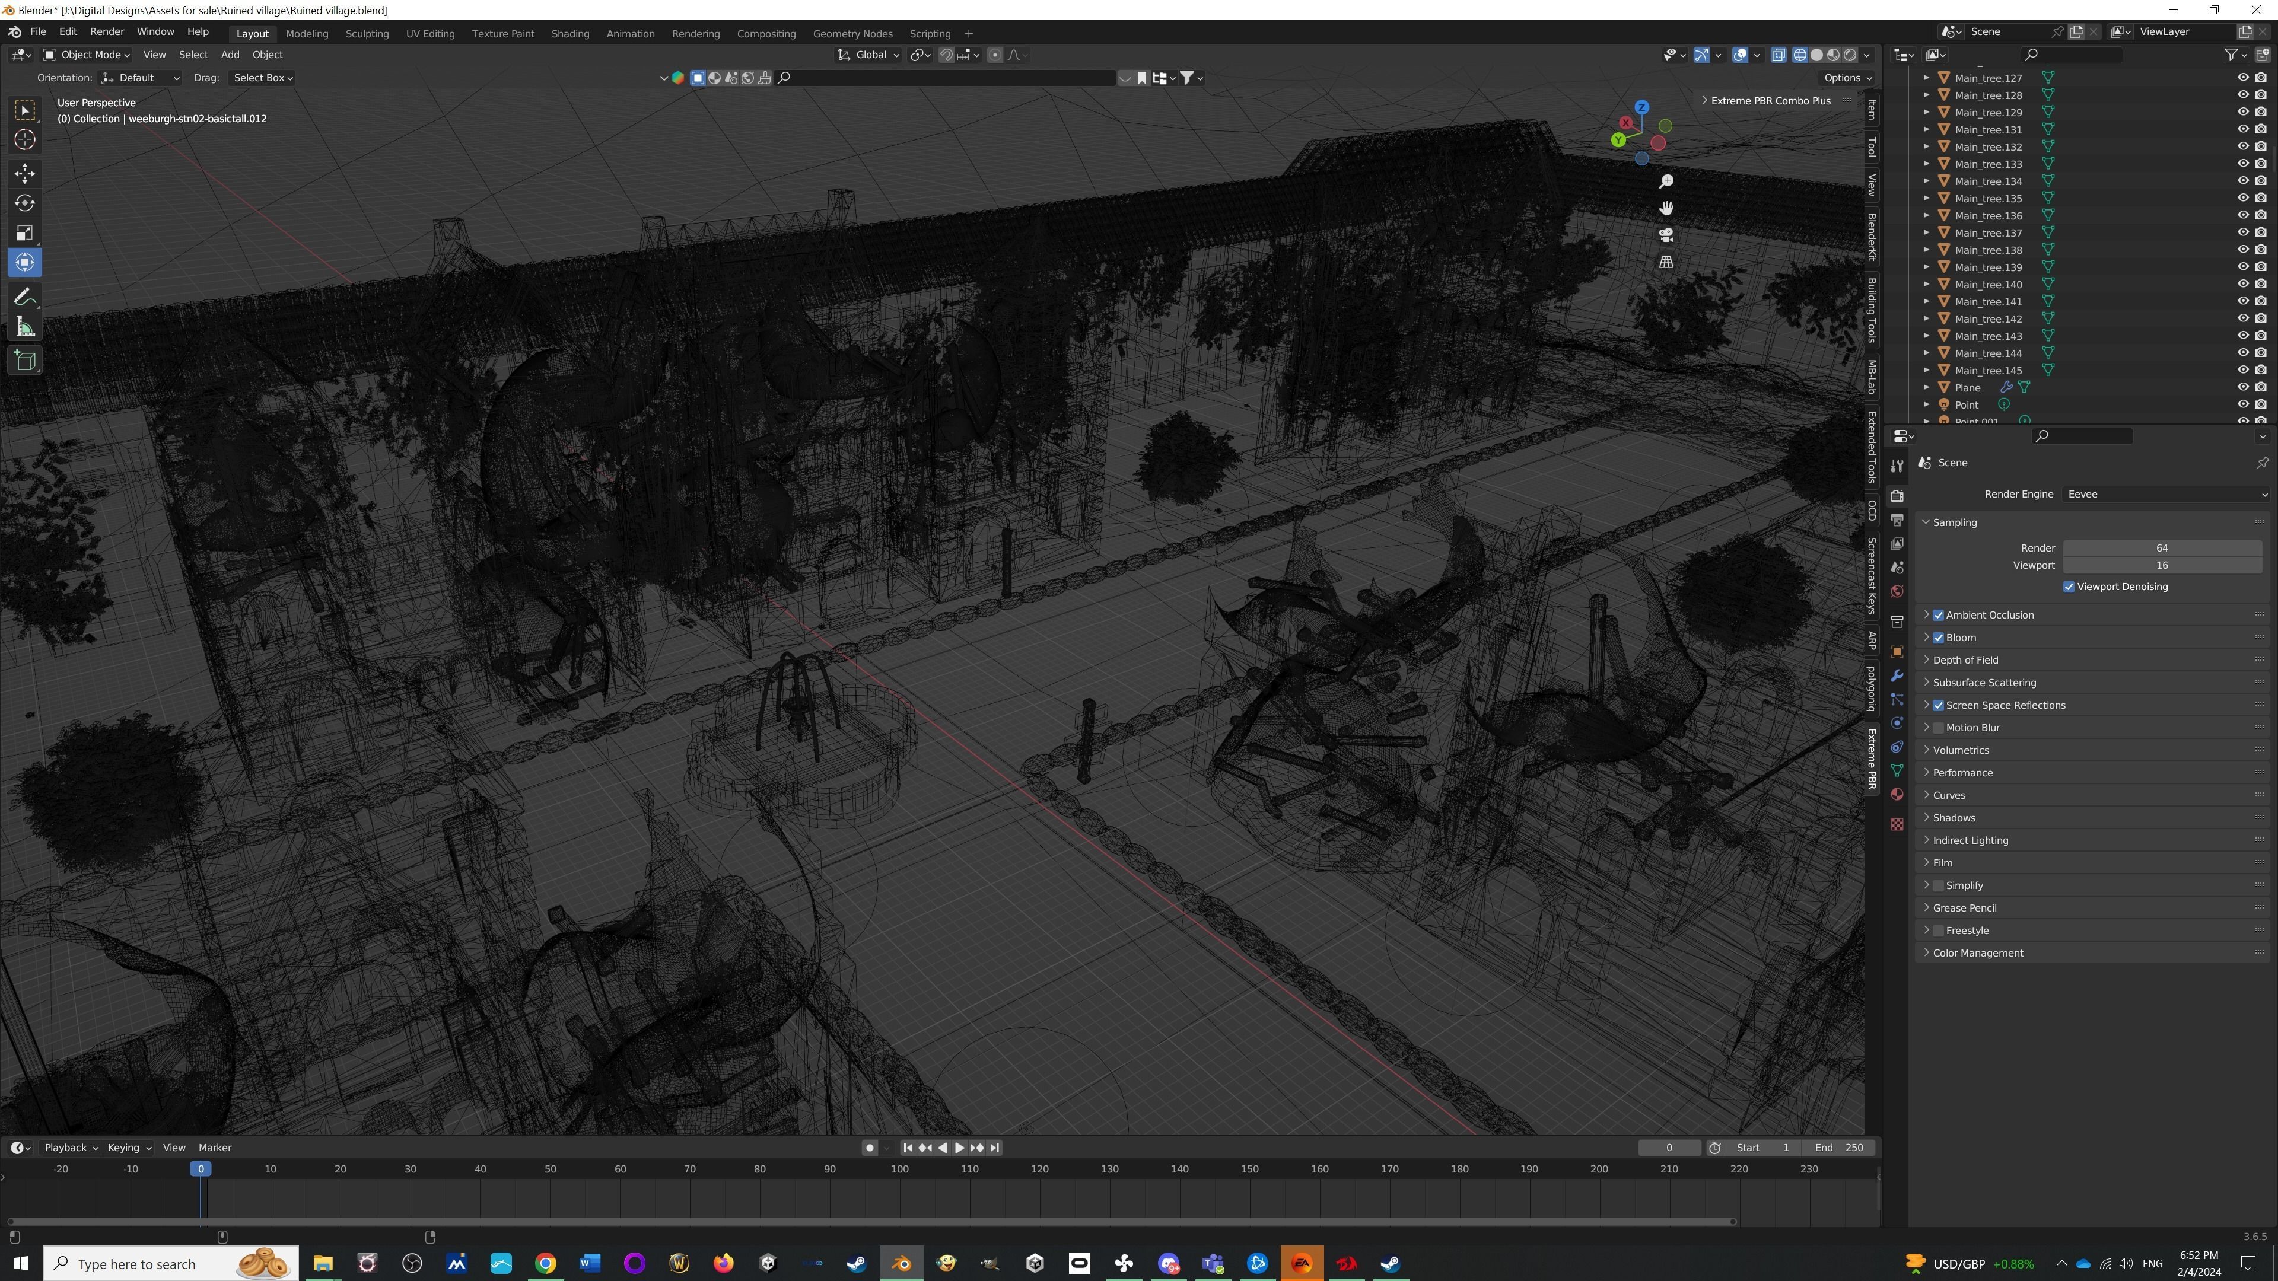Open the Drag Select Box dropdown

(263, 78)
